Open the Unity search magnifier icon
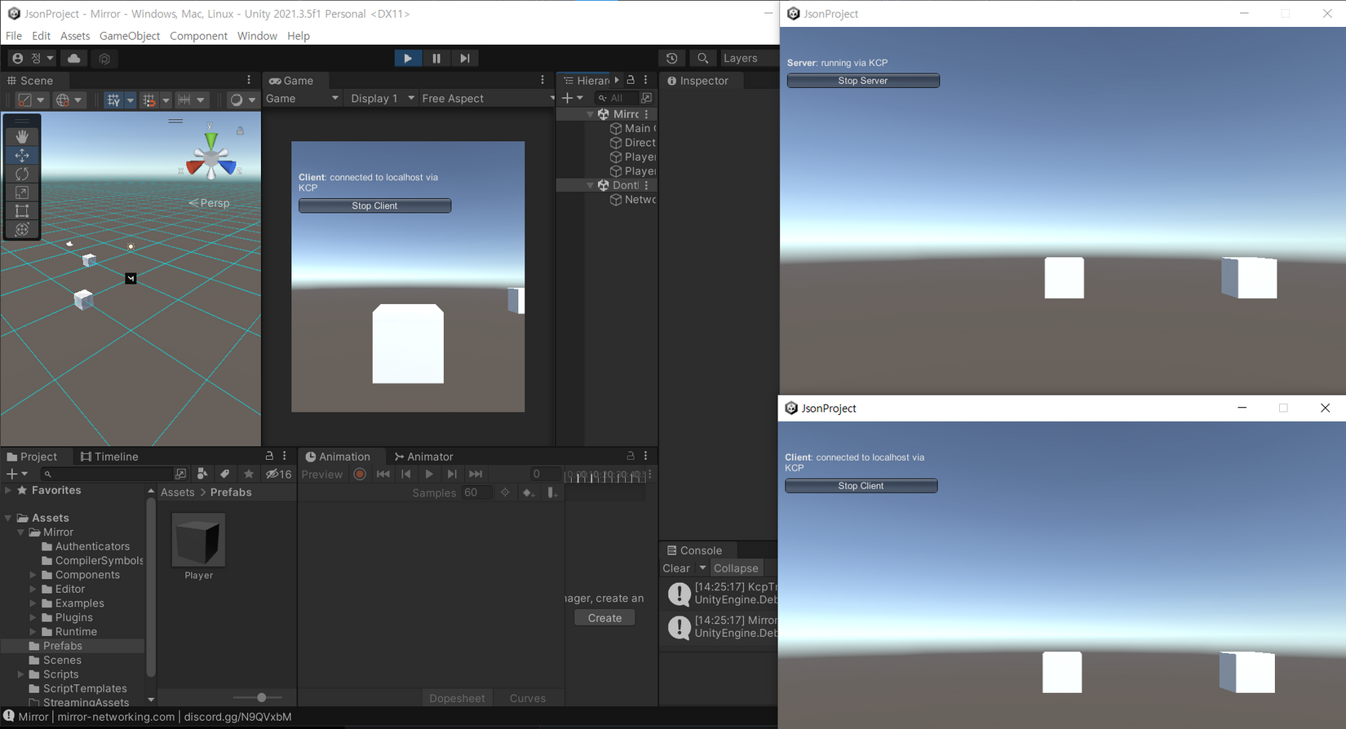The image size is (1346, 729). [x=702, y=58]
